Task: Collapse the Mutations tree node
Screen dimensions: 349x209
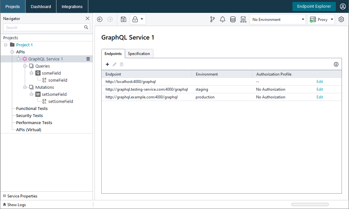Action: [x=25, y=87]
